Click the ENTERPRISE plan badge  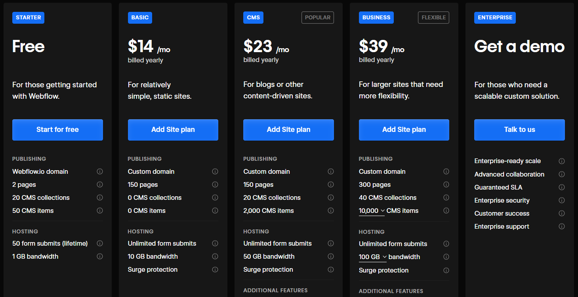(495, 17)
